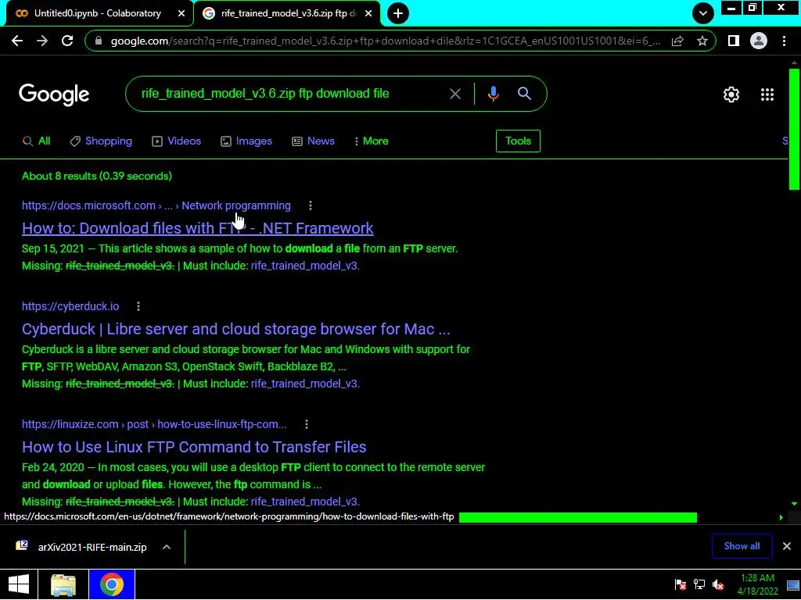Open How to: Download files with FTP link
The image size is (801, 600).
pos(198,228)
